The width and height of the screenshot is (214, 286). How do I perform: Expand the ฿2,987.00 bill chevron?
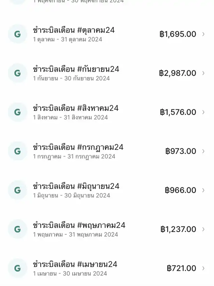coord(203,73)
